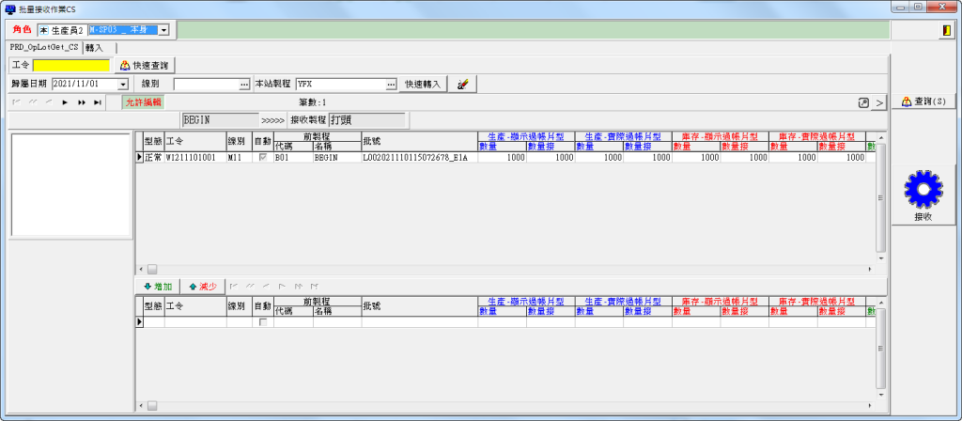Toggle 自動 checkbox in W1211101001 row
This screenshot has height=421, width=962.
point(263,158)
